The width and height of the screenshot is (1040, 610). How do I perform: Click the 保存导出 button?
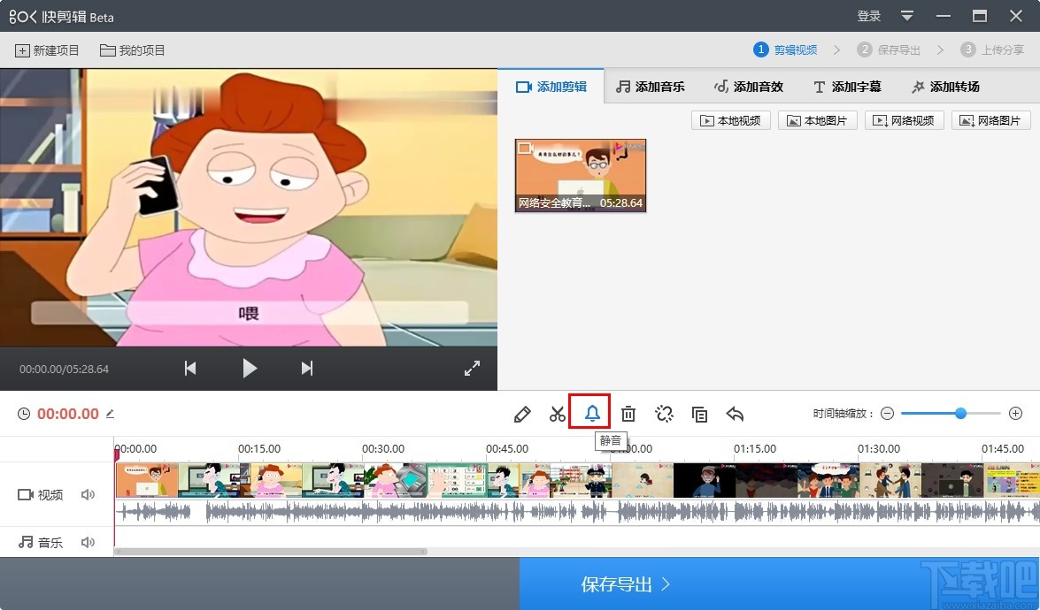click(625, 584)
